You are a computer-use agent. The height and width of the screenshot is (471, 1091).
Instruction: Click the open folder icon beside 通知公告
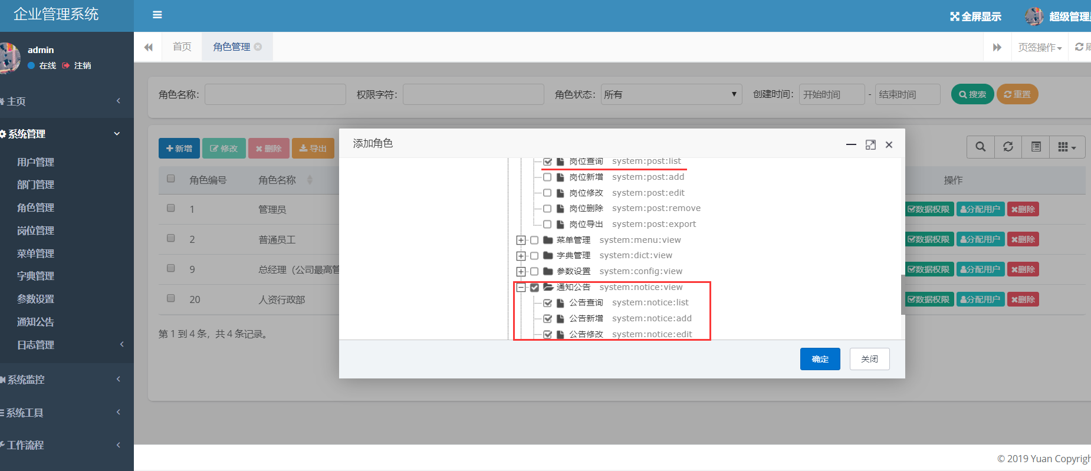click(548, 287)
